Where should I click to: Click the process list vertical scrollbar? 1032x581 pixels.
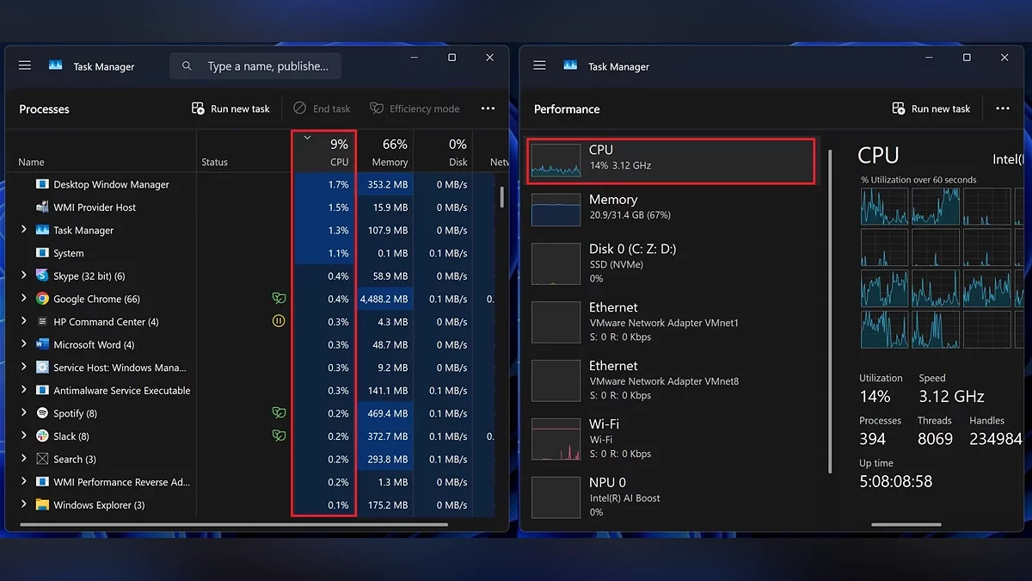pos(501,196)
